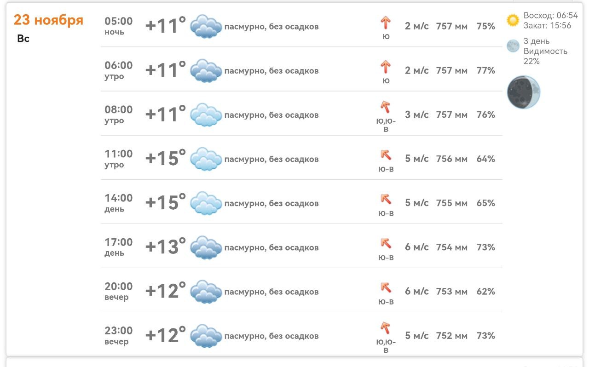
Task: Click the 23 ноября date heading
Action: (x=48, y=20)
